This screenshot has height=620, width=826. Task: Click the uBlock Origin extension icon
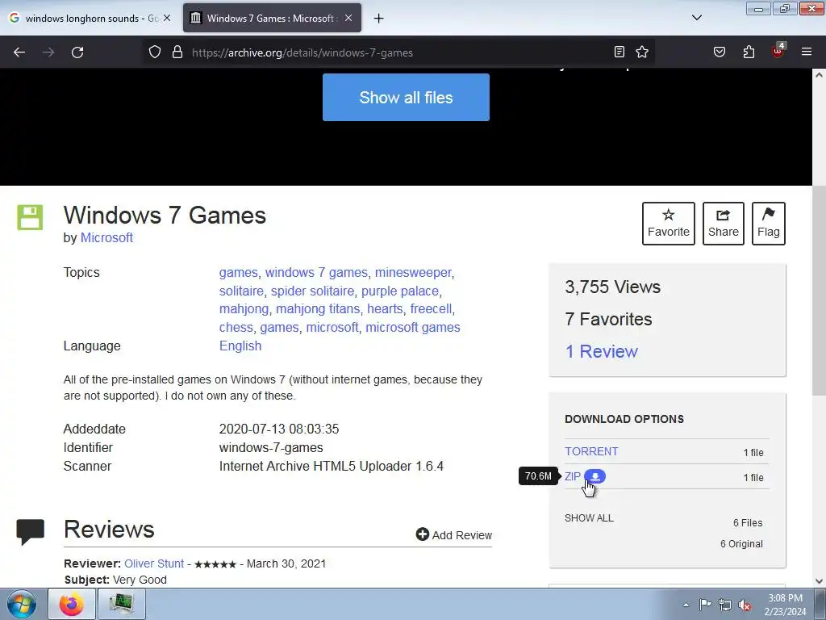point(778,51)
